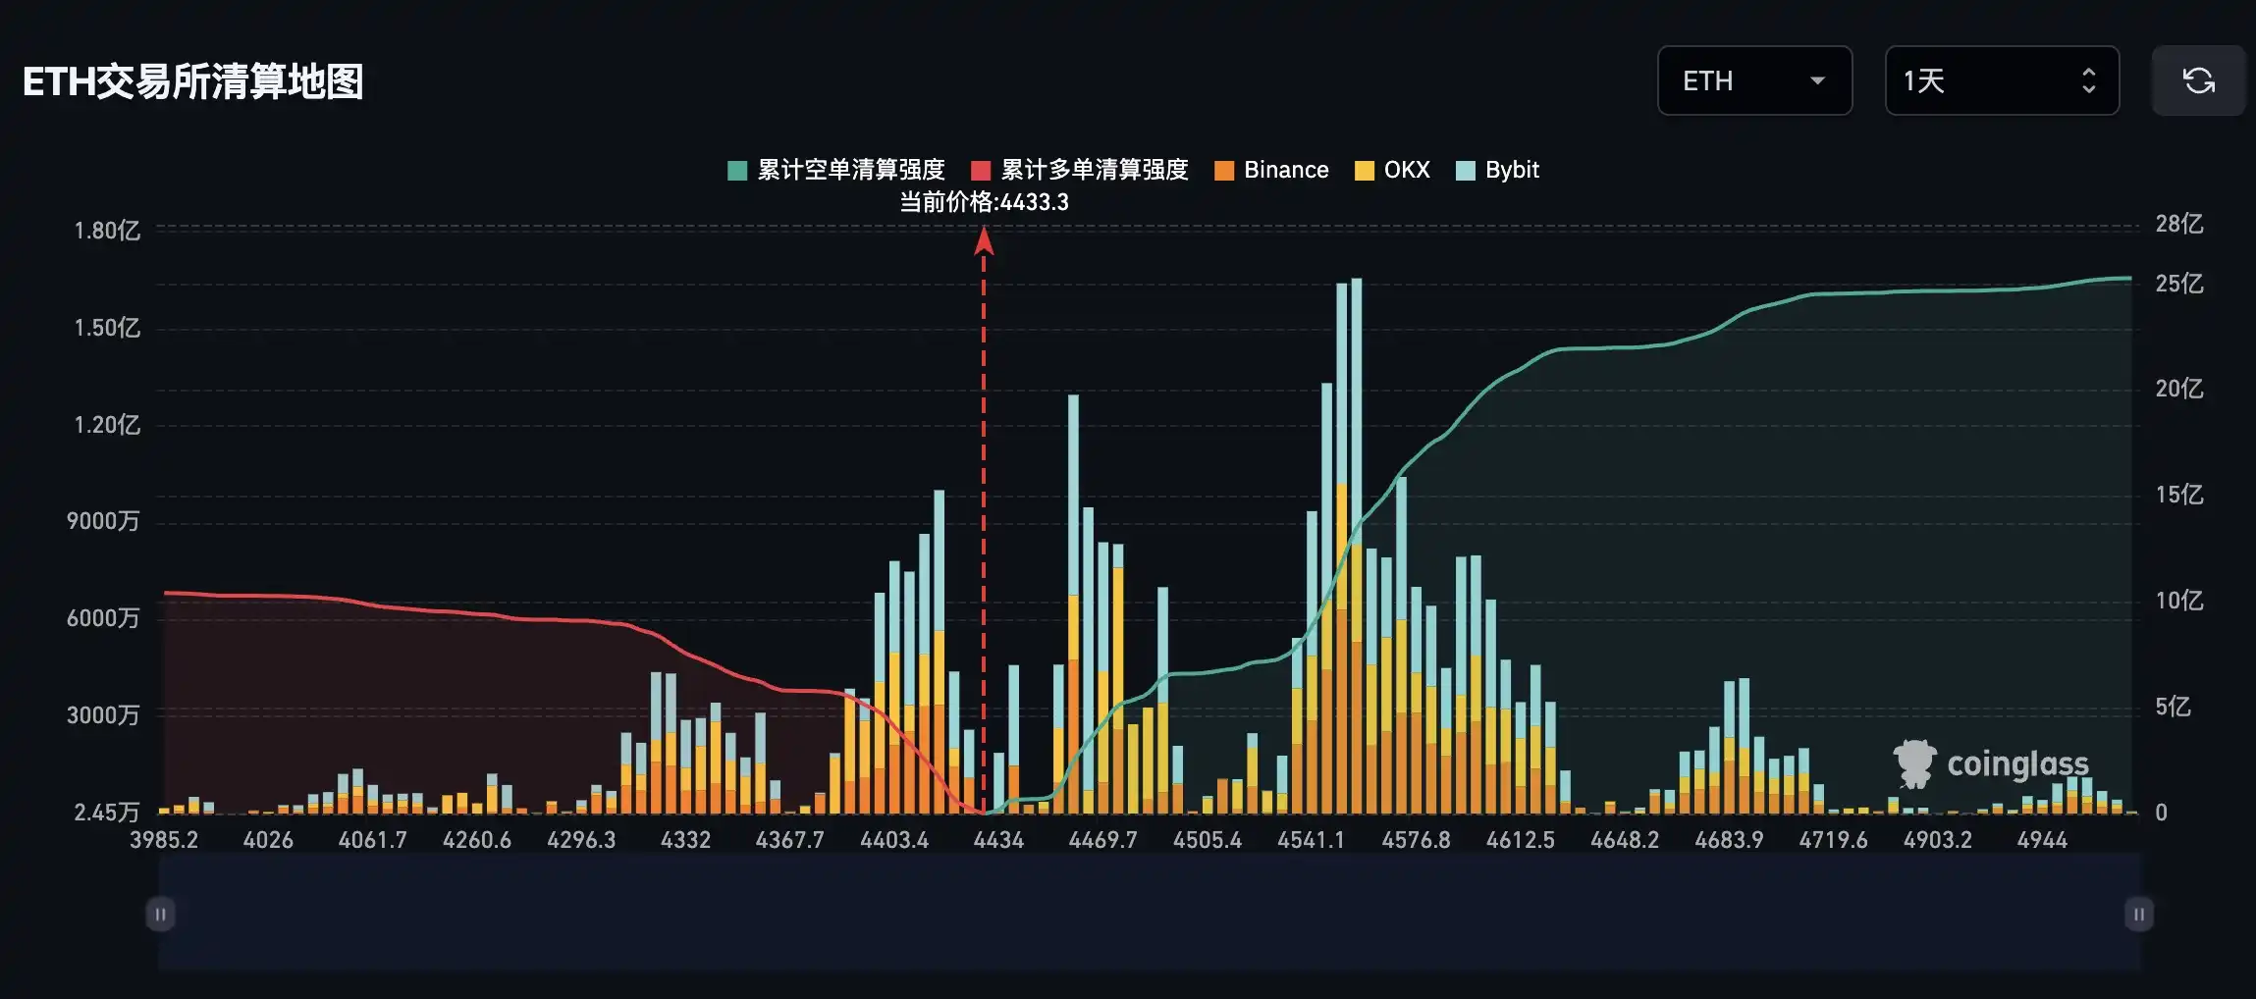Click the cyan Bybit legend square
2256x999 pixels.
point(1465,171)
